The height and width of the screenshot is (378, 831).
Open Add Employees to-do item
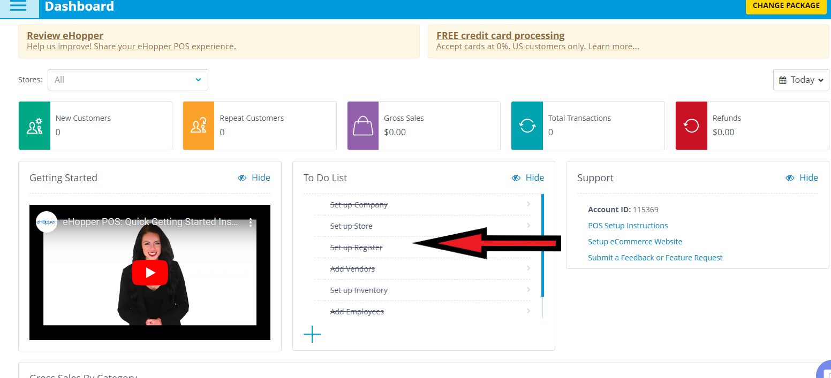(x=357, y=312)
